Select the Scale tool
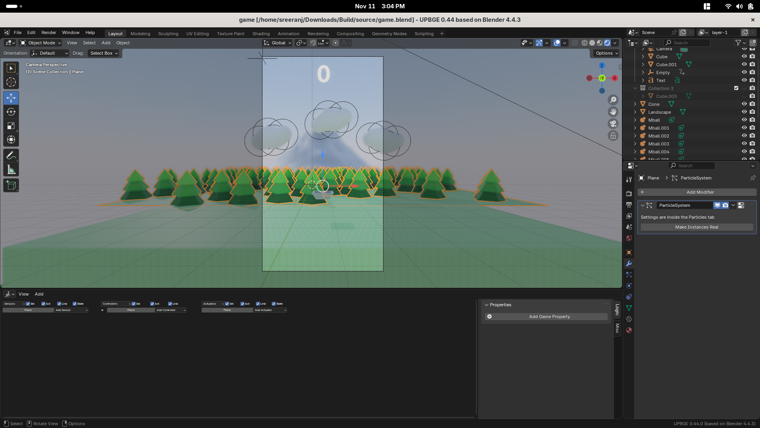The height and width of the screenshot is (428, 760). (11, 126)
